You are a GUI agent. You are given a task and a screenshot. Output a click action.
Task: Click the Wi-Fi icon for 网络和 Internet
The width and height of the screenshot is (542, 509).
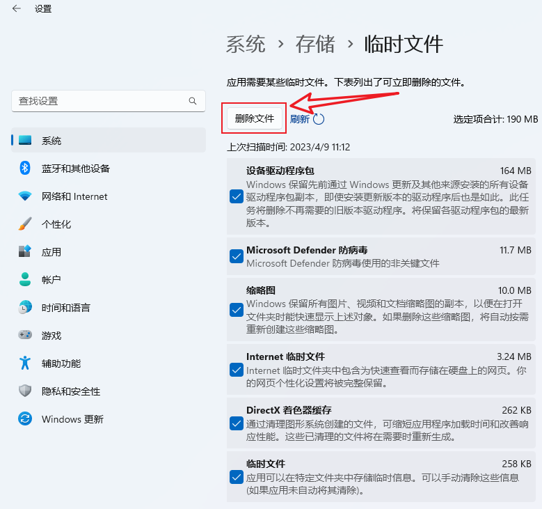coord(25,196)
